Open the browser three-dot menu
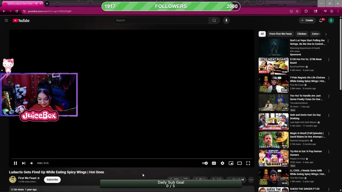The image size is (342, 192). 338,11
